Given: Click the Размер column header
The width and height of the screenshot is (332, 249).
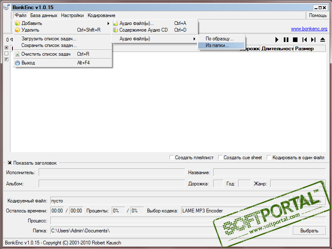Looking at the screenshot, I should [310, 49].
